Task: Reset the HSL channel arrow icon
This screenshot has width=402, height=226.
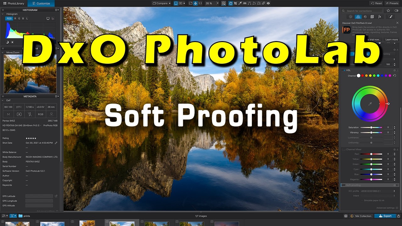Action: (x=395, y=76)
